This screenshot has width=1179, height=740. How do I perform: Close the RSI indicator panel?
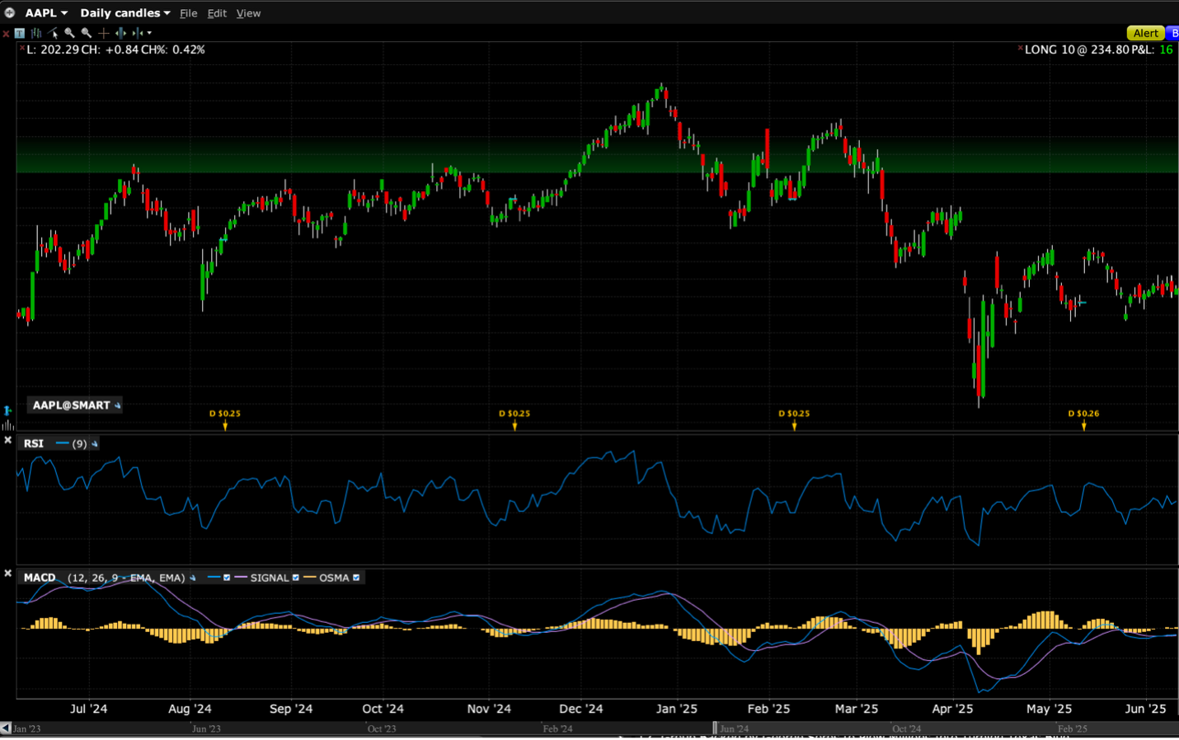tap(8, 441)
